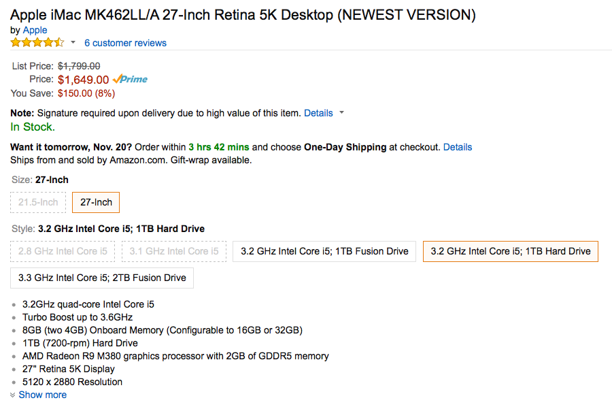Click the Prime logo badge
Image resolution: width=612 pixels, height=409 pixels.
click(130, 79)
